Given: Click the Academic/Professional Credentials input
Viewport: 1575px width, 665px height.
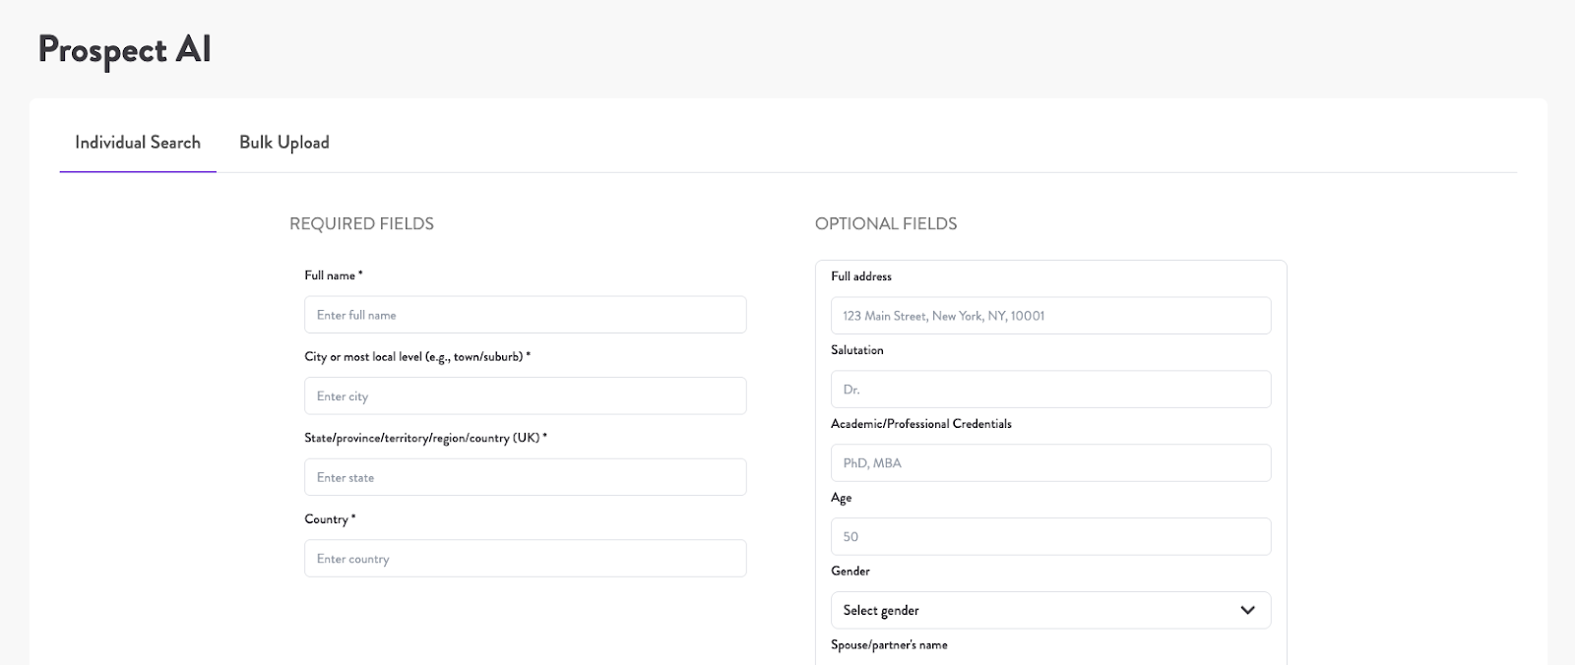Looking at the screenshot, I should pos(1050,463).
